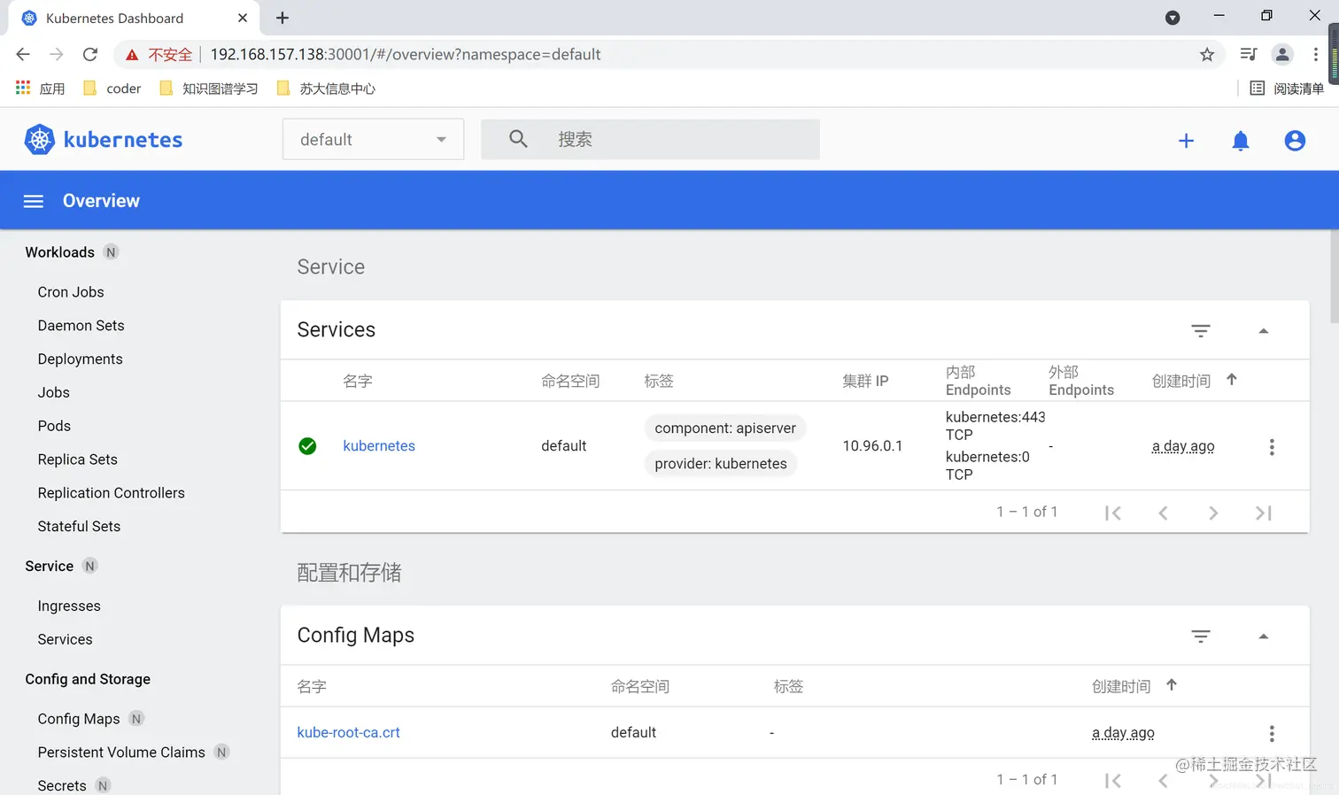Screen dimensions: 1339x795
Task: Click the Kubernetes logo icon
Action: (x=39, y=140)
